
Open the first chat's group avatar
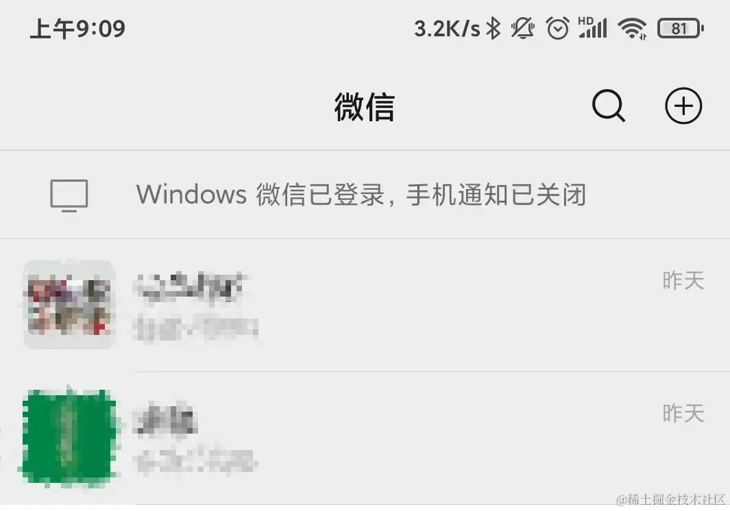69,305
